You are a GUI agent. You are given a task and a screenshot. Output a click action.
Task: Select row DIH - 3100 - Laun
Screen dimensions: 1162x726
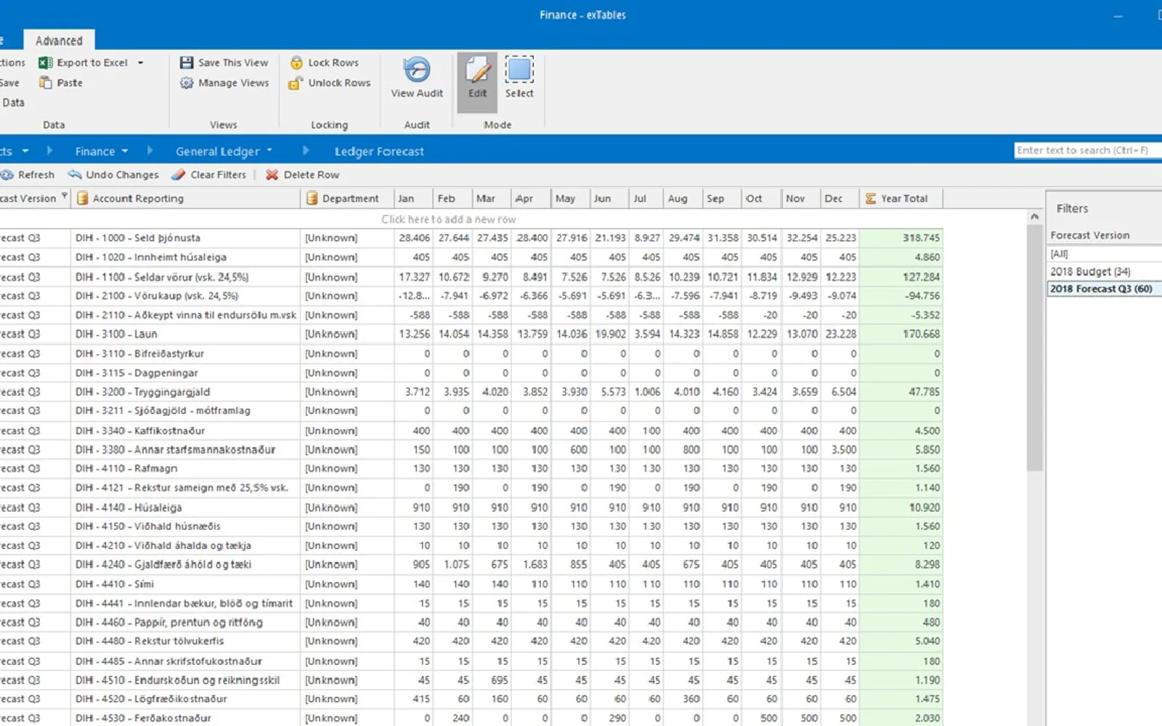click(471, 334)
